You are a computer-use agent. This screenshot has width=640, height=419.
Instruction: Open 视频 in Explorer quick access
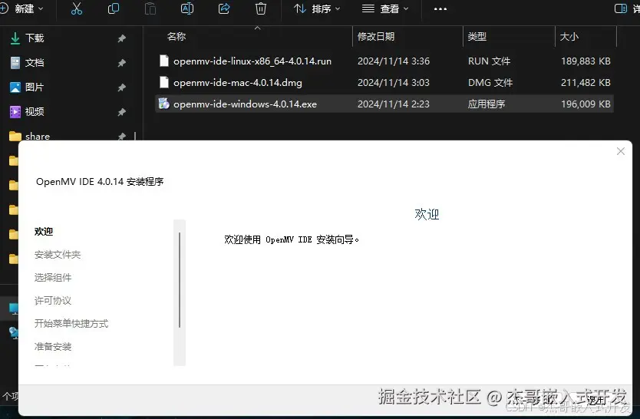(x=35, y=111)
